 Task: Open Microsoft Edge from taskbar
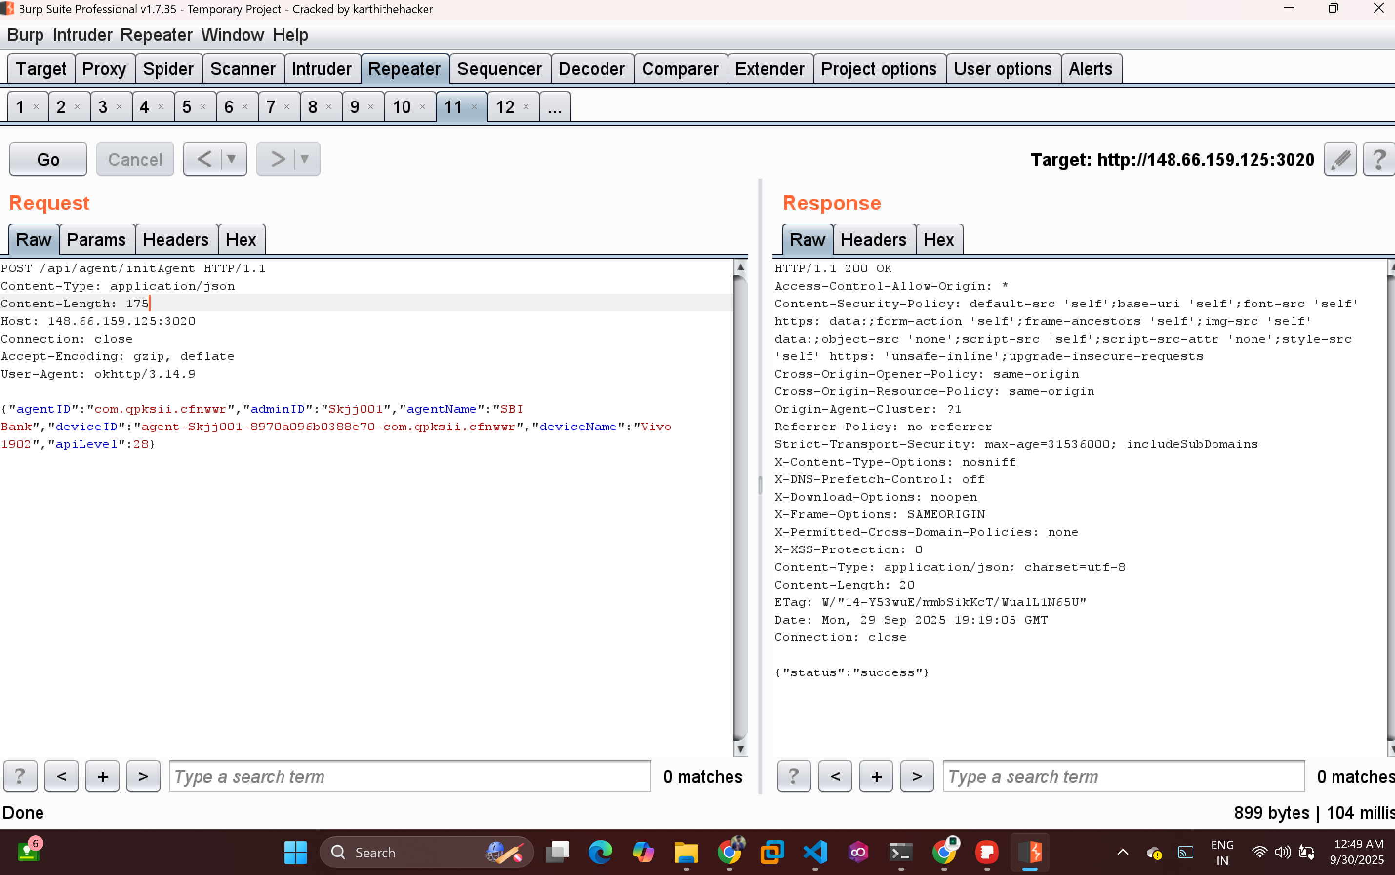click(600, 852)
